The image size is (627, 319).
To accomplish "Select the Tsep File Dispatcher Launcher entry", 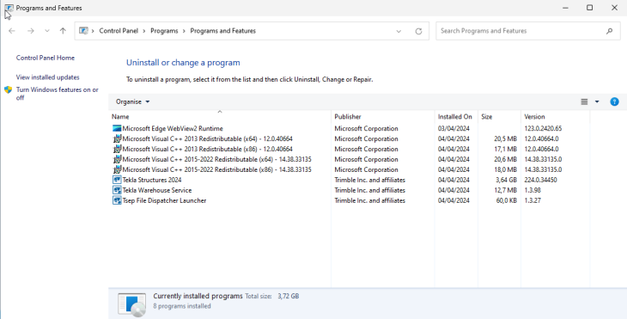I will 349,200.
